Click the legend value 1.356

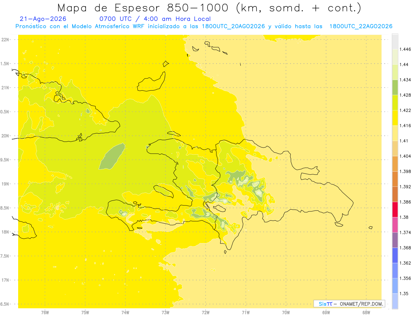(406, 278)
